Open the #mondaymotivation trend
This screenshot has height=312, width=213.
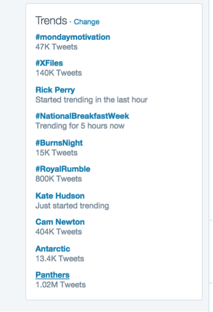(x=72, y=37)
